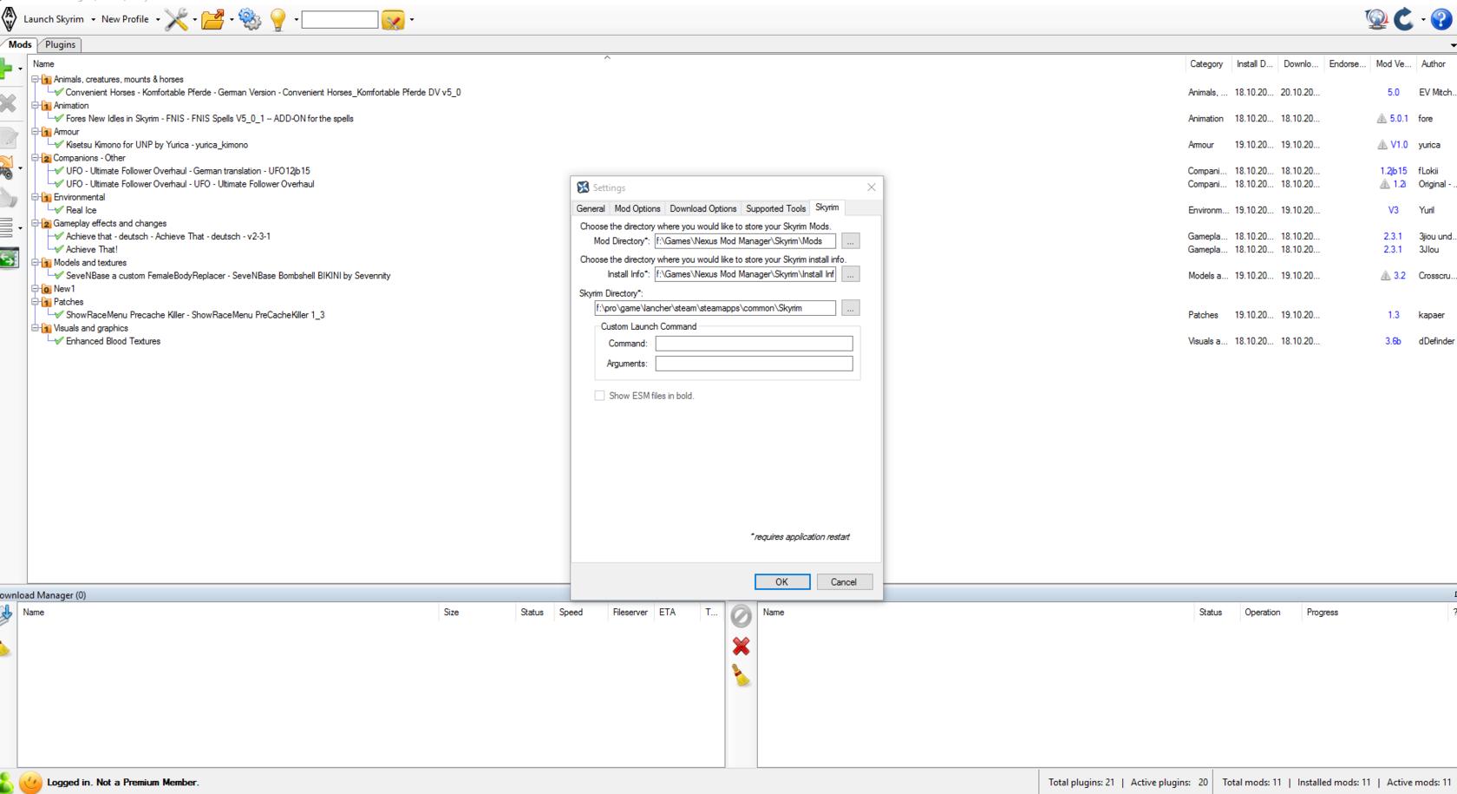Click OK in the Settings dialog
This screenshot has height=794, width=1457.
pyautogui.click(x=781, y=582)
